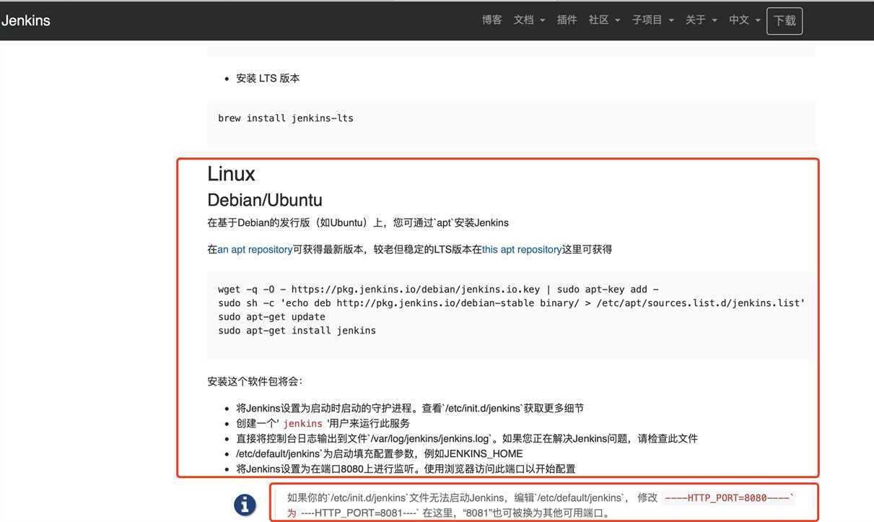874x522 pixels.
Task: Click the 下载 download button
Action: point(785,21)
